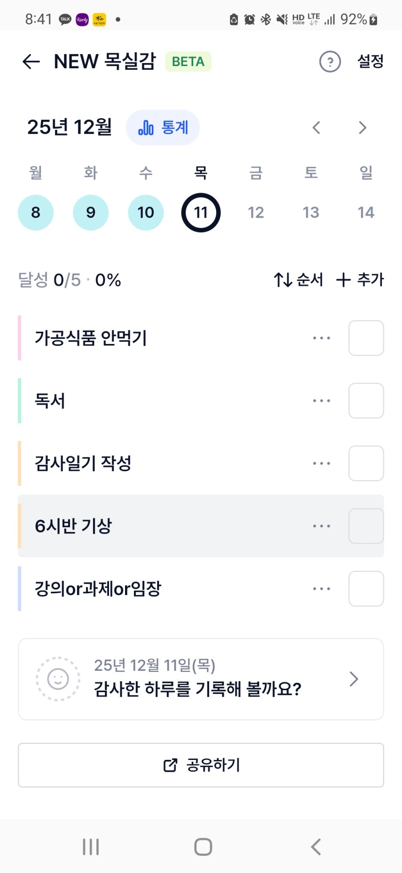This screenshot has width=402, height=873.
Task: Open the question mark help icon
Action: pos(330,62)
